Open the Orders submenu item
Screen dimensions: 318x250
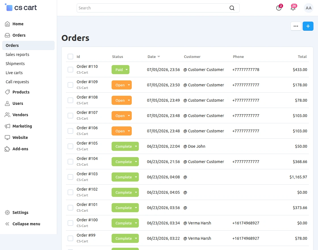pos(28,45)
